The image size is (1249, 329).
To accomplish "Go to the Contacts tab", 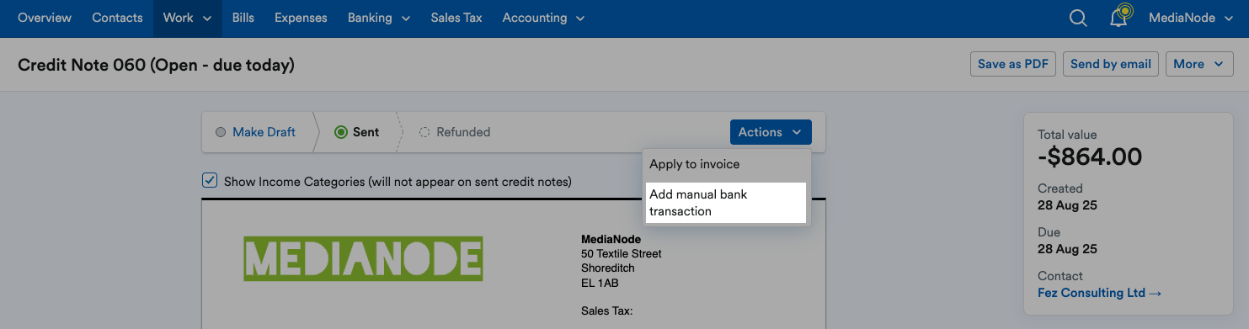I will (x=117, y=18).
